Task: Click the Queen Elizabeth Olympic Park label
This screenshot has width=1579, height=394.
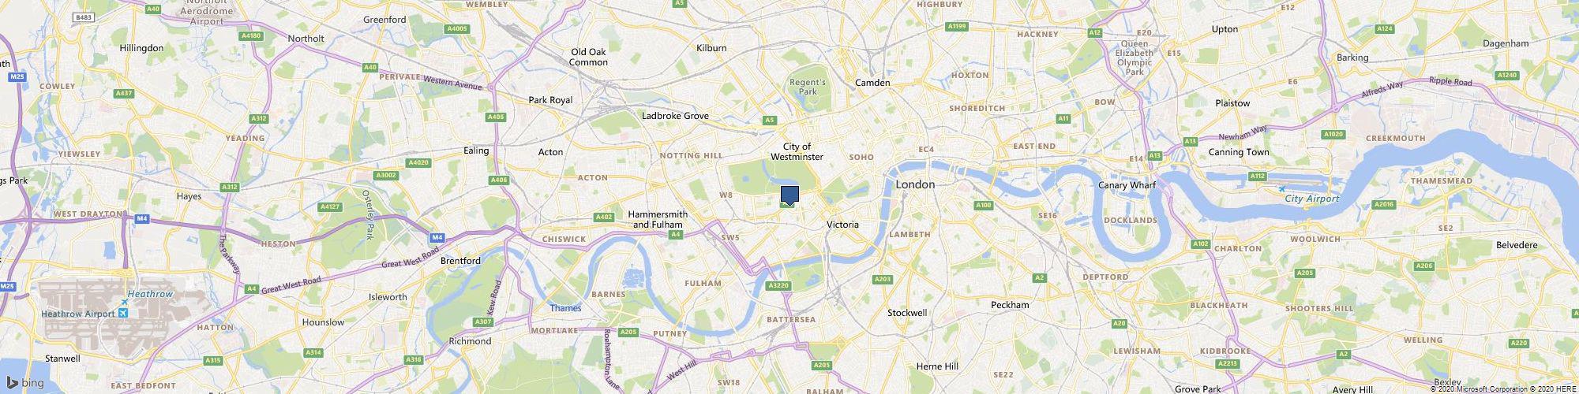Action: click(x=1135, y=58)
